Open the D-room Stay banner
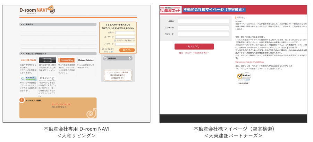The width and height of the screenshot is (313, 142). pos(67,60)
